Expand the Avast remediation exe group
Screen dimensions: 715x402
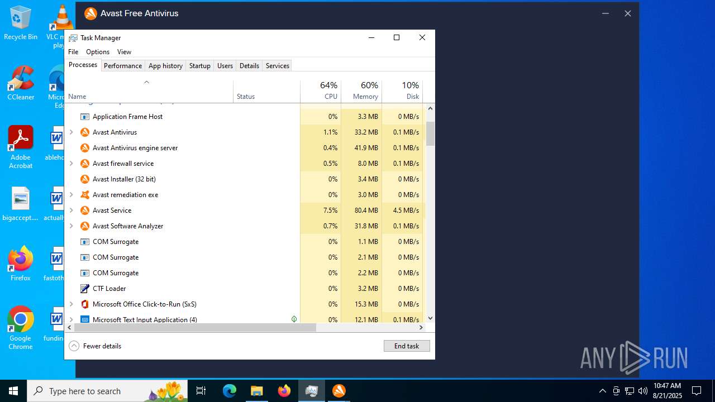[71, 195]
